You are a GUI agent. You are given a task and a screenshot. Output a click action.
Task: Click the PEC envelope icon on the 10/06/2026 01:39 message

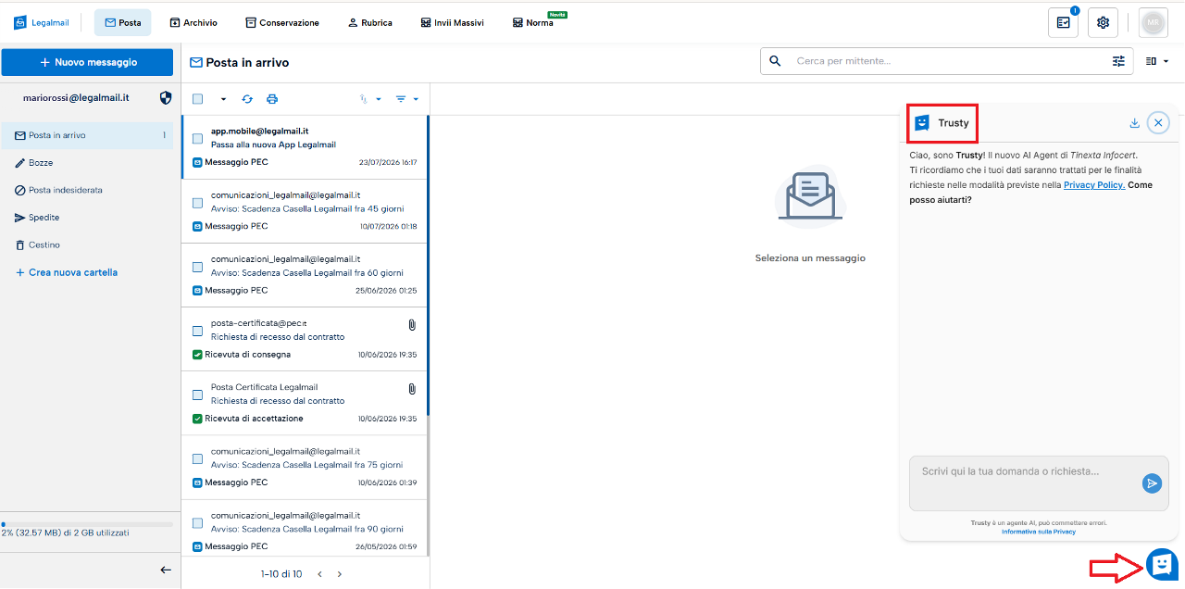(197, 482)
